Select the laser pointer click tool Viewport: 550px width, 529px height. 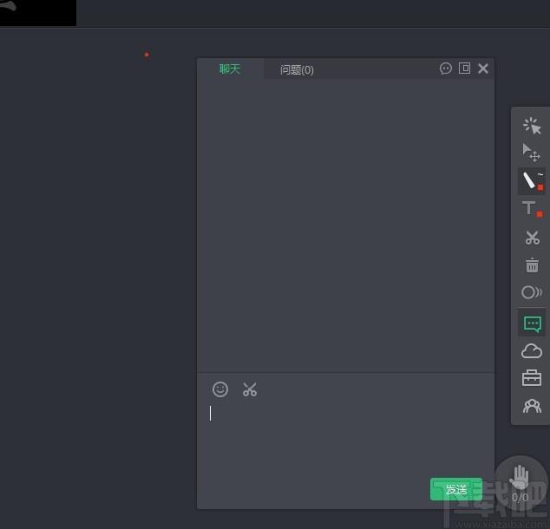tap(532, 127)
